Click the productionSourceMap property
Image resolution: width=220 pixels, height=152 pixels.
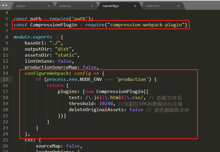point(51,67)
